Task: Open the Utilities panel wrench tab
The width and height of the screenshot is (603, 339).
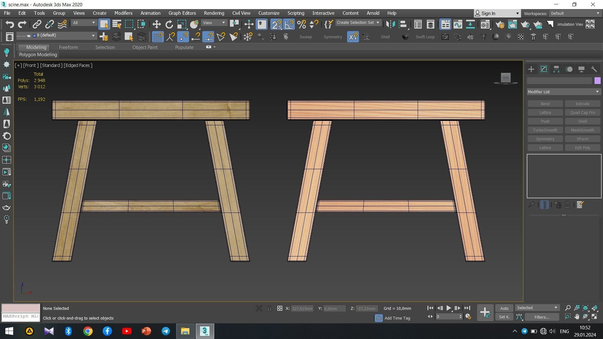Action: click(x=594, y=69)
